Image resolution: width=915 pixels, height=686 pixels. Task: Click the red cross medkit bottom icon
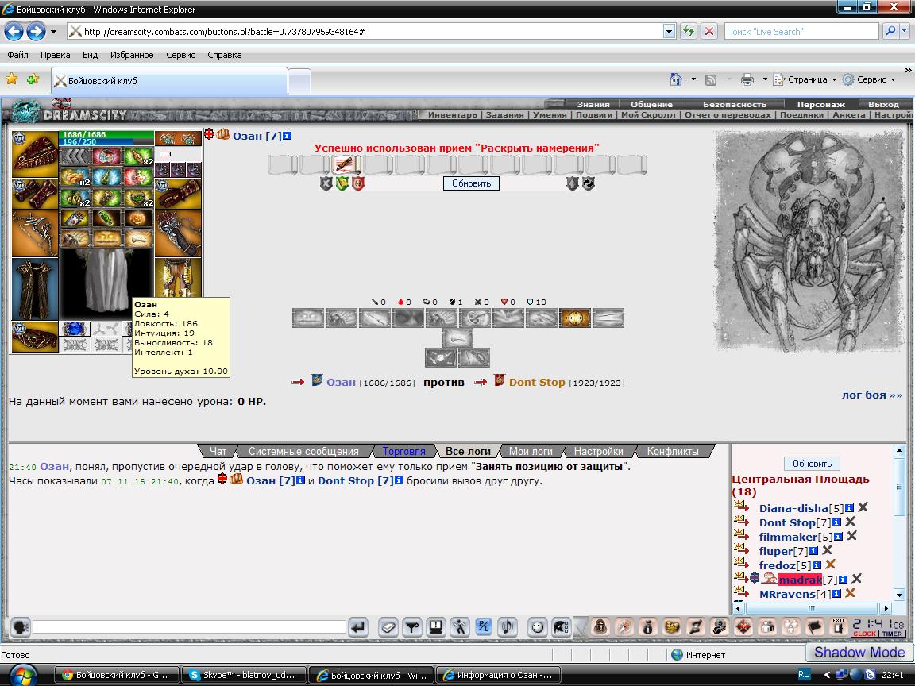point(743,627)
